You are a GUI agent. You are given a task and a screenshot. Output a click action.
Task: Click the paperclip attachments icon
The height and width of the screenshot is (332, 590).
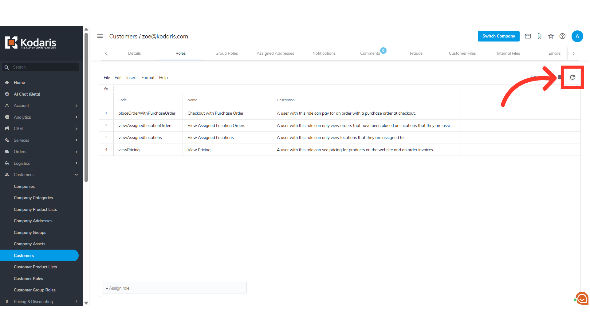coord(539,36)
